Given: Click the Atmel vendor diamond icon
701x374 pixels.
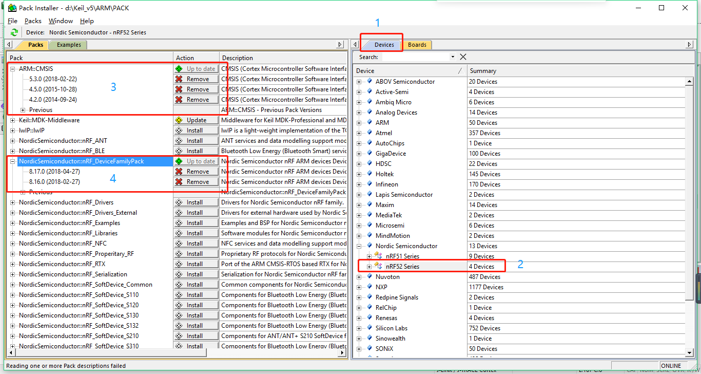Looking at the screenshot, I should (369, 133).
